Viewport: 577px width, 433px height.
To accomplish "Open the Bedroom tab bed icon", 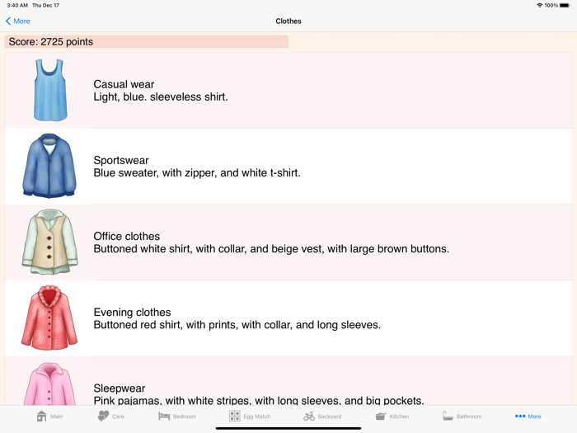I will 164,416.
